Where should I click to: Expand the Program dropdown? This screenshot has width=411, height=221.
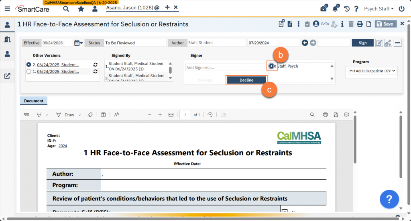372,71
